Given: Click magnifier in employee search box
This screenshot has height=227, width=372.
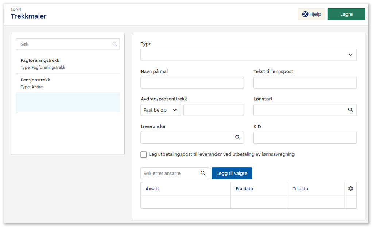Looking at the screenshot, I should pos(203,173).
